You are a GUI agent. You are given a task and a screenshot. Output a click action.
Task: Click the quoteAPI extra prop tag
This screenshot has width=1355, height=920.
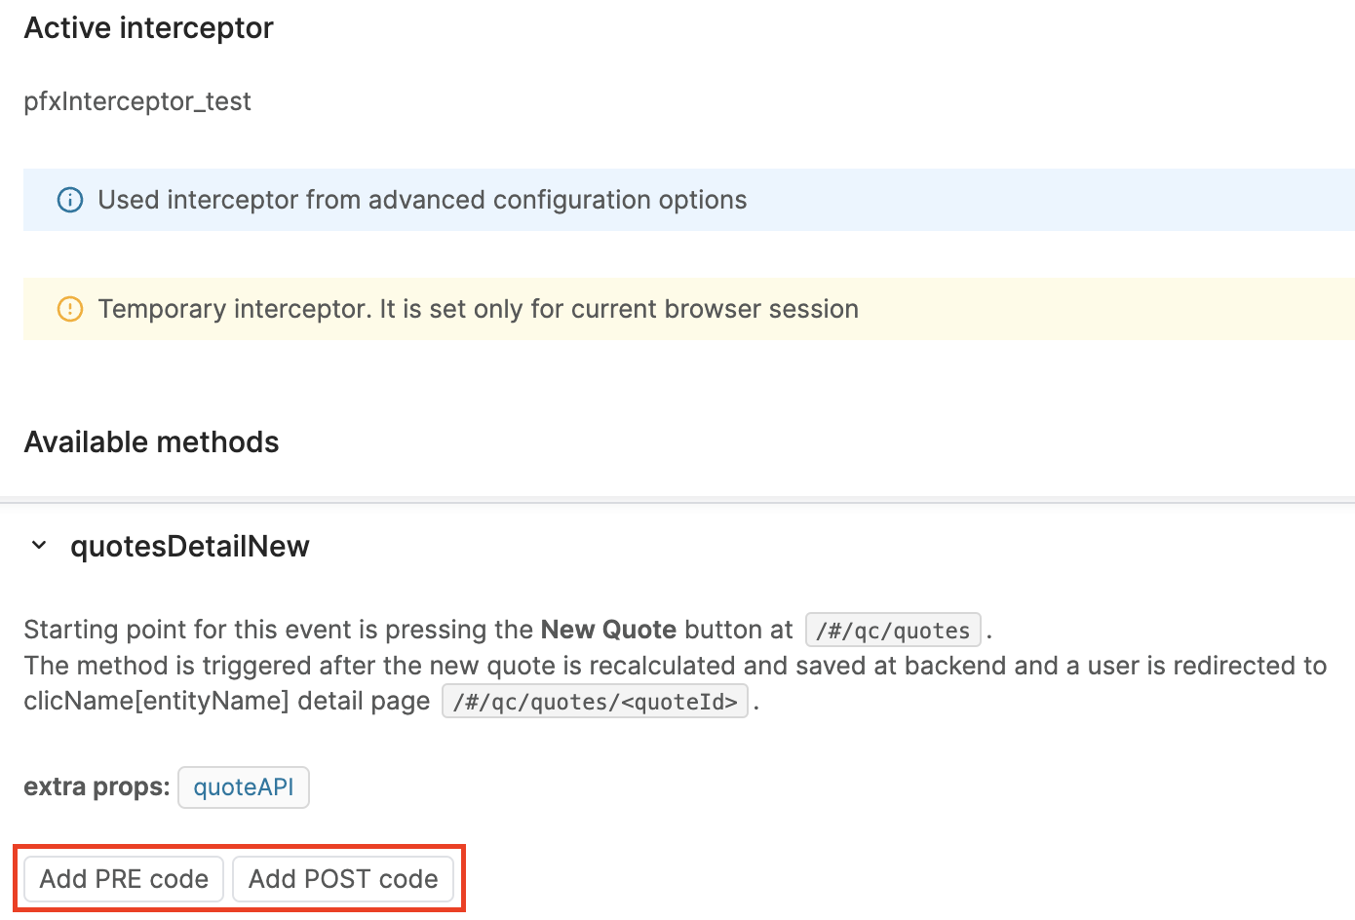tap(243, 787)
